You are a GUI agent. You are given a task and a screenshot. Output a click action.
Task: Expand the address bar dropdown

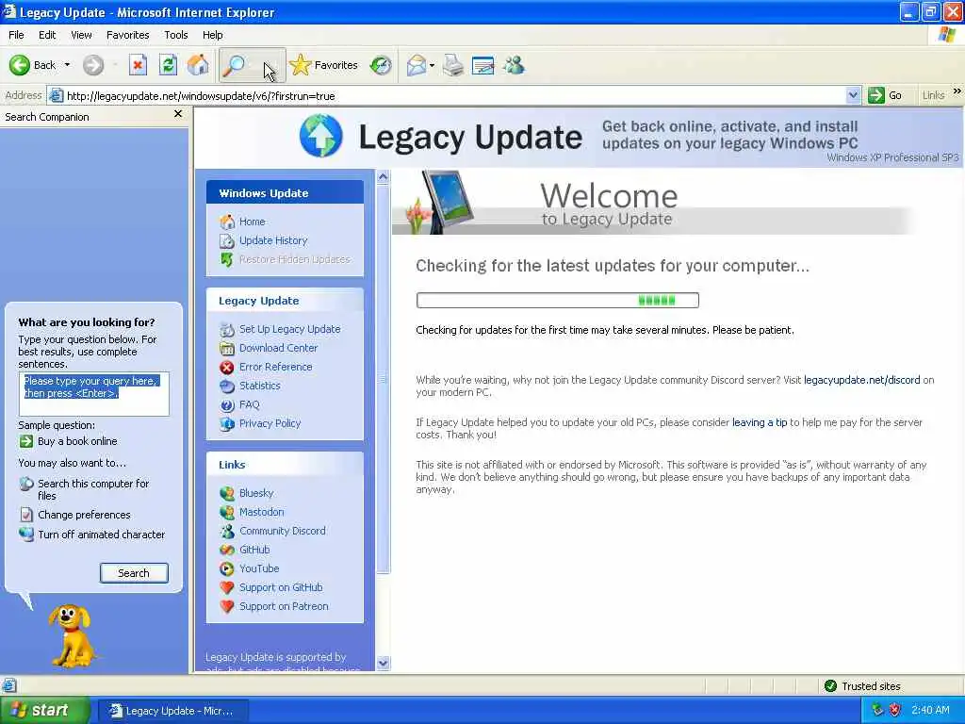tap(853, 96)
